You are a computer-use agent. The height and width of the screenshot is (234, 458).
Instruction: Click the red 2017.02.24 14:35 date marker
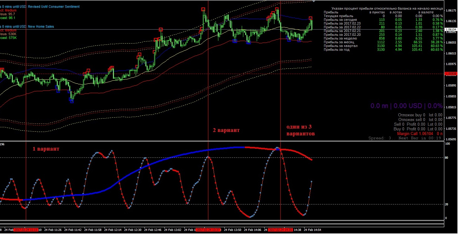click(x=280, y=230)
